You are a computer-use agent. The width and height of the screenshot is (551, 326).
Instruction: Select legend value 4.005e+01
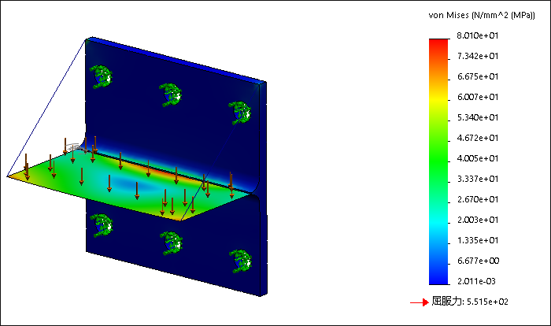coord(478,158)
